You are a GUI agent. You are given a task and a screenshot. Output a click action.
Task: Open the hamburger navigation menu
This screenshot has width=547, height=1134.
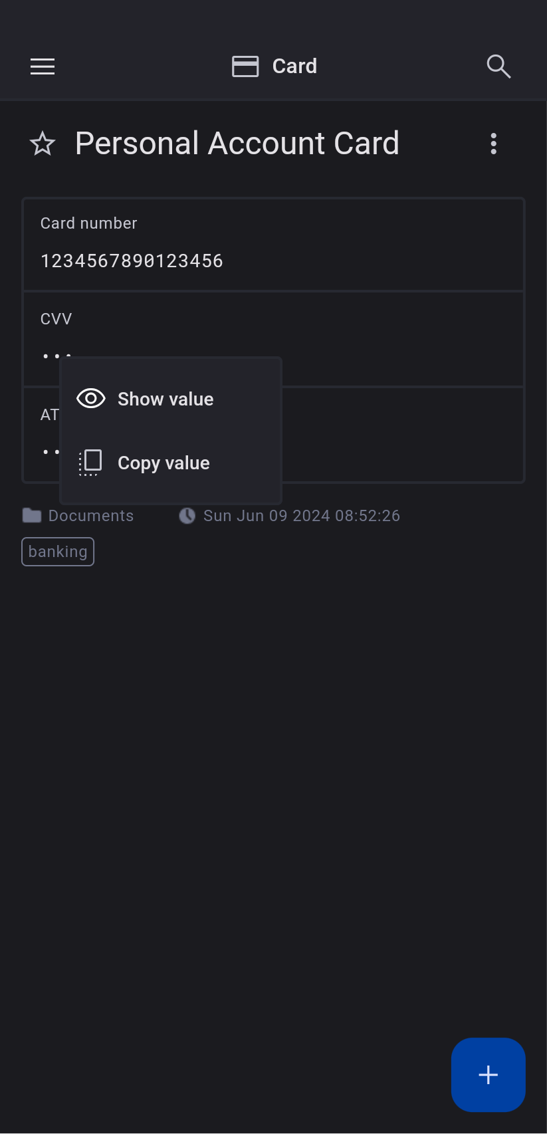click(43, 66)
